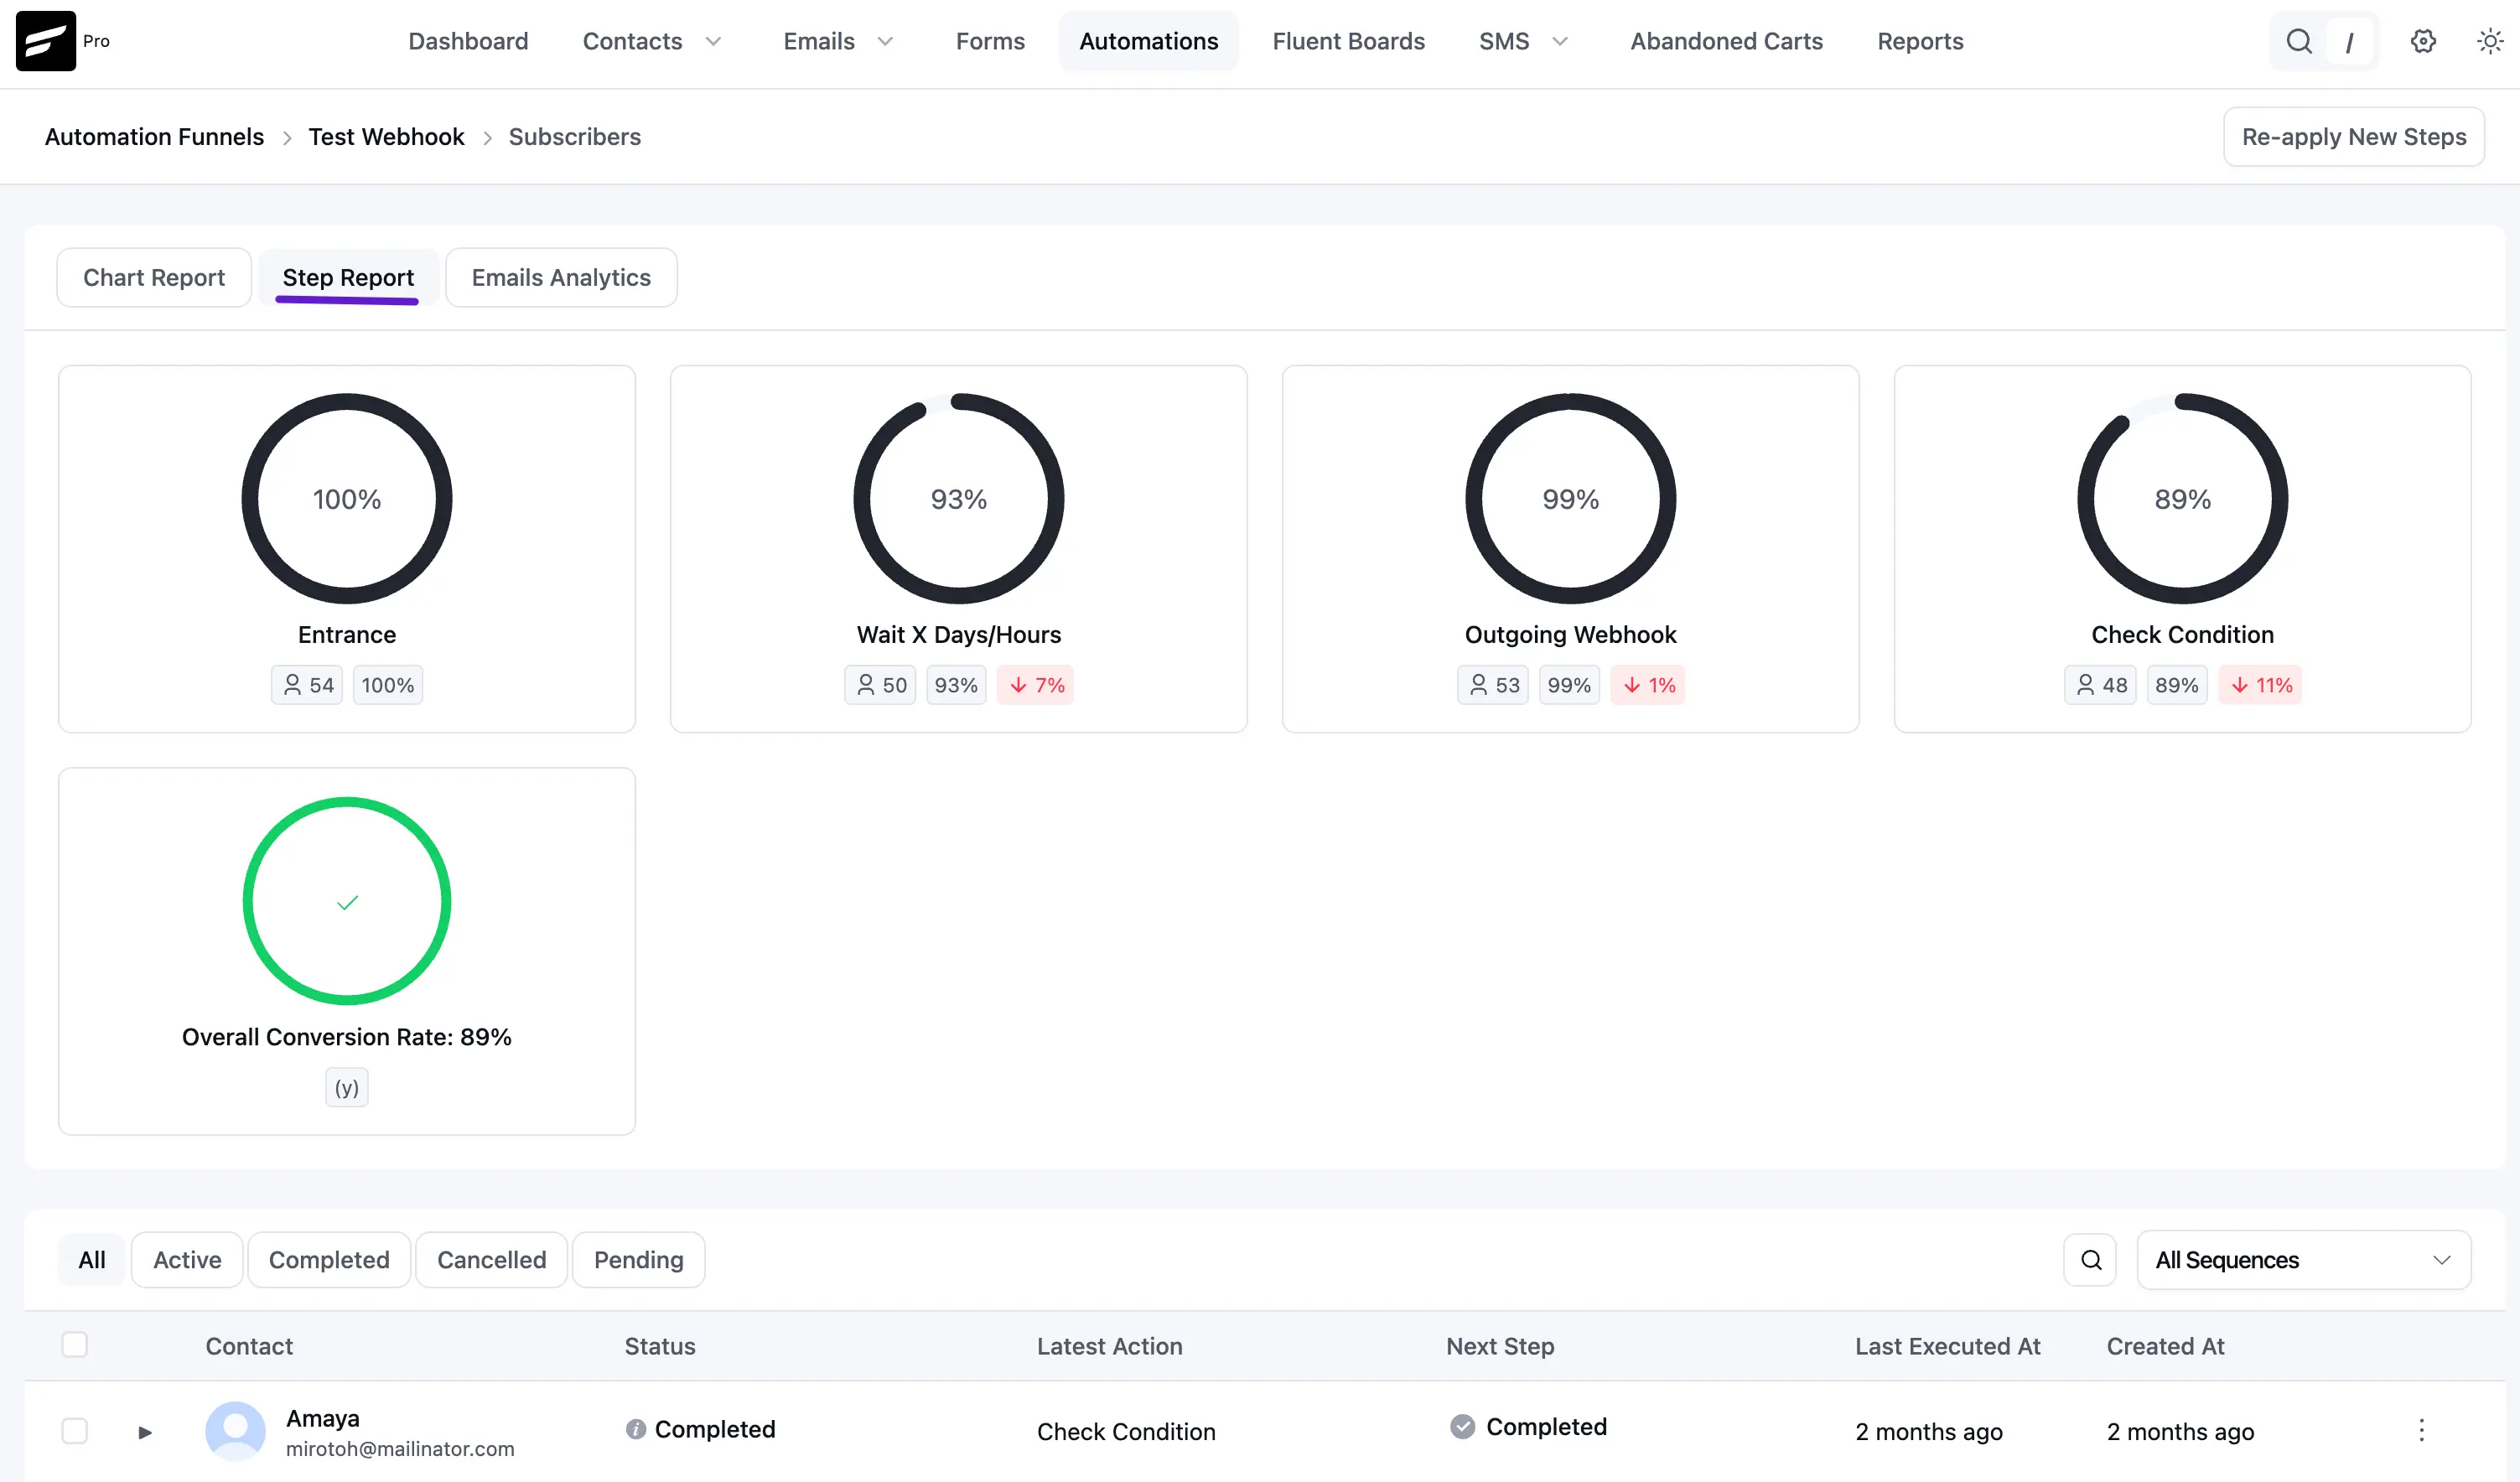Image resolution: width=2520 pixels, height=1482 pixels.
Task: Click breadcrumb chevron after Test Webhook
Action: click(x=487, y=138)
